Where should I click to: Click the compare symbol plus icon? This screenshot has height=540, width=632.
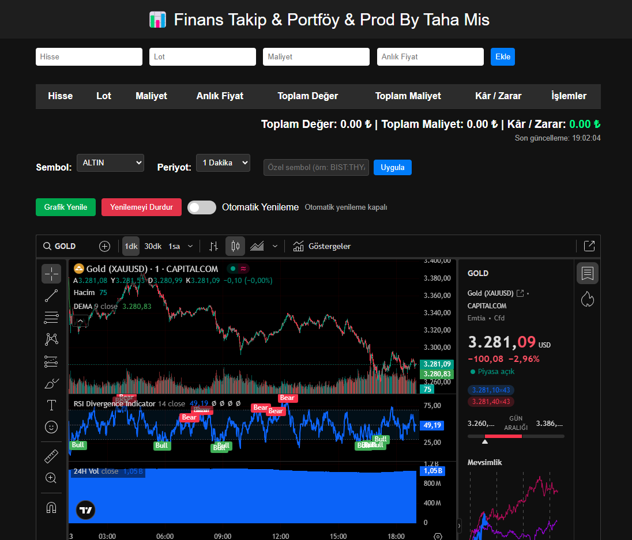[x=105, y=247]
